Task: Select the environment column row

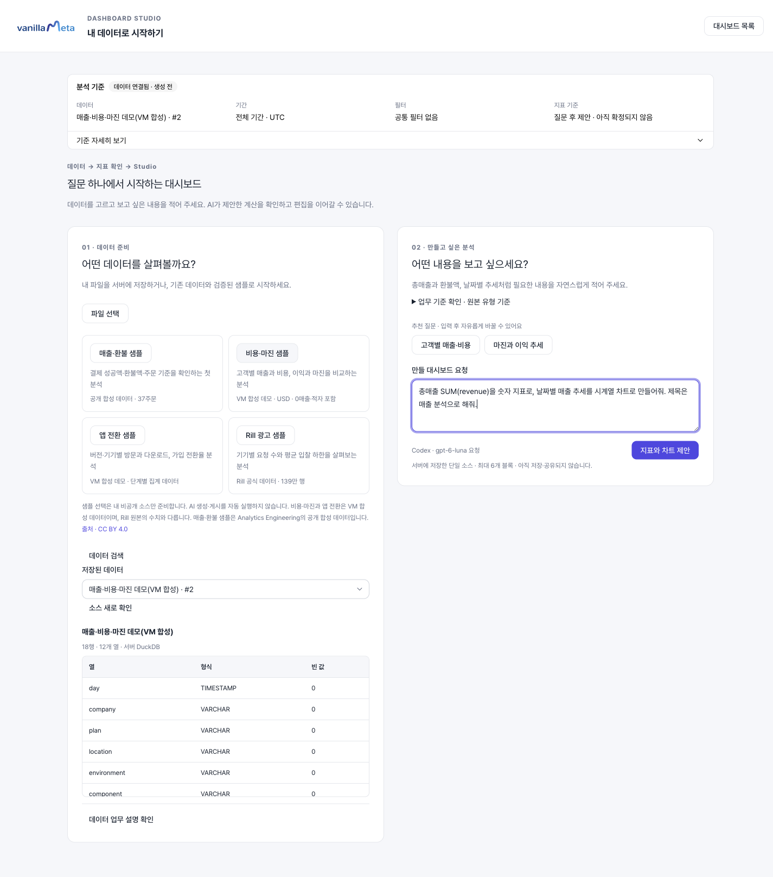Action: pyautogui.click(x=226, y=773)
